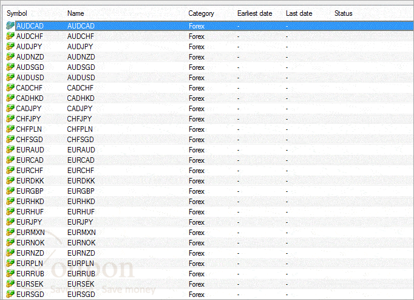Click the CADCHF row icon
The height and width of the screenshot is (300, 414).
(10, 87)
